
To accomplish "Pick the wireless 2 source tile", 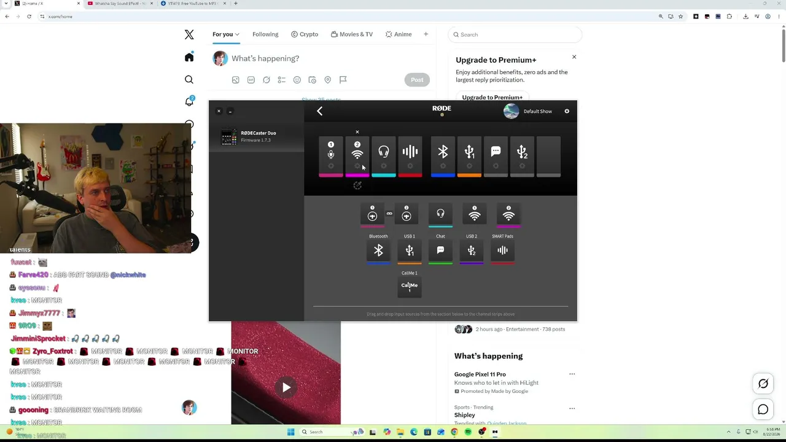I will [x=508, y=214].
